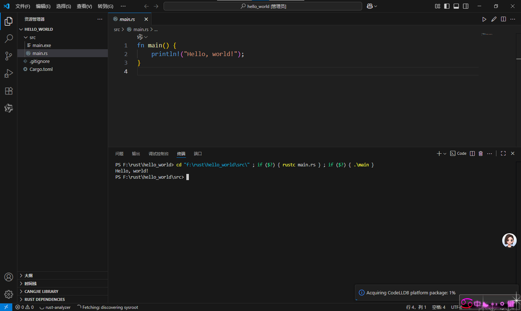This screenshot has height=311, width=521.
Task: Open the overflow menu ellipsis in menu bar
Action: pyautogui.click(x=123, y=6)
